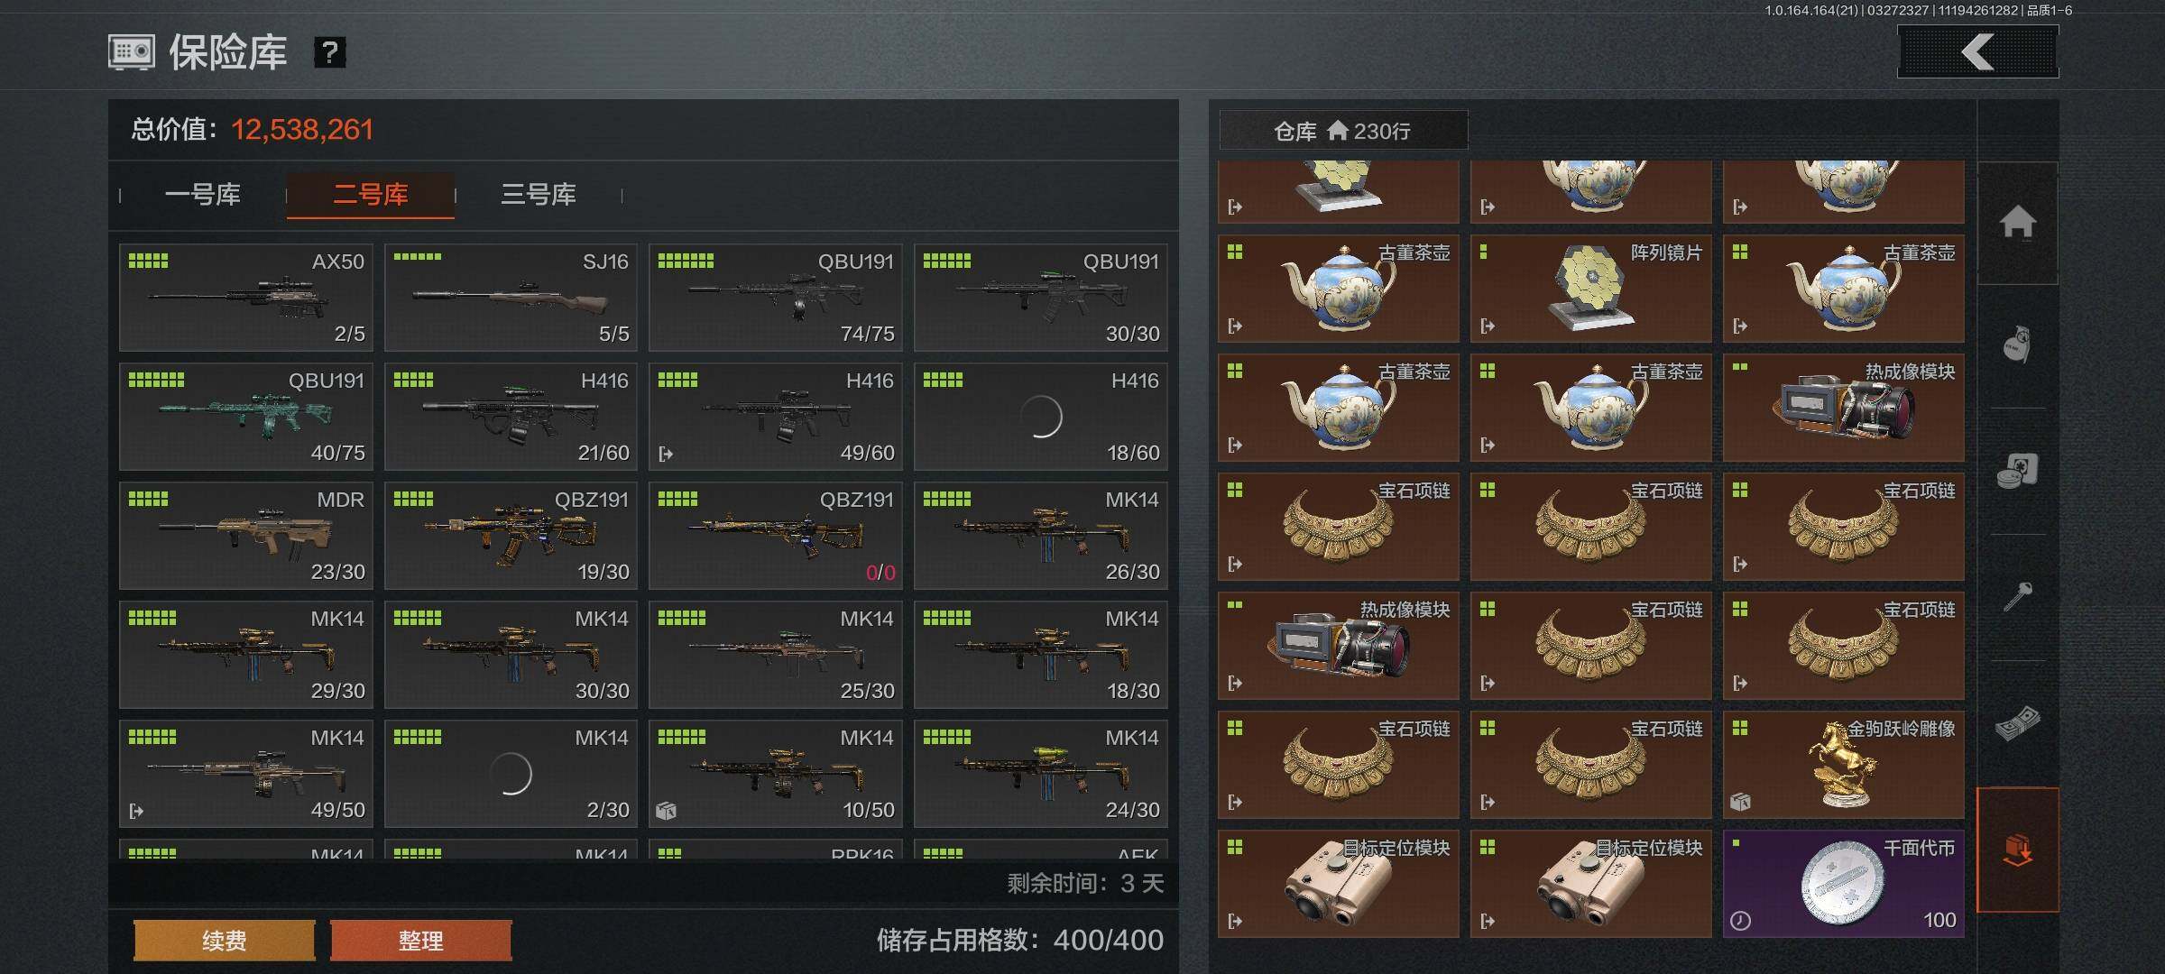The height and width of the screenshot is (974, 2165).
Task: Open the 仓库 230行 warehouse selector
Action: [x=1342, y=131]
